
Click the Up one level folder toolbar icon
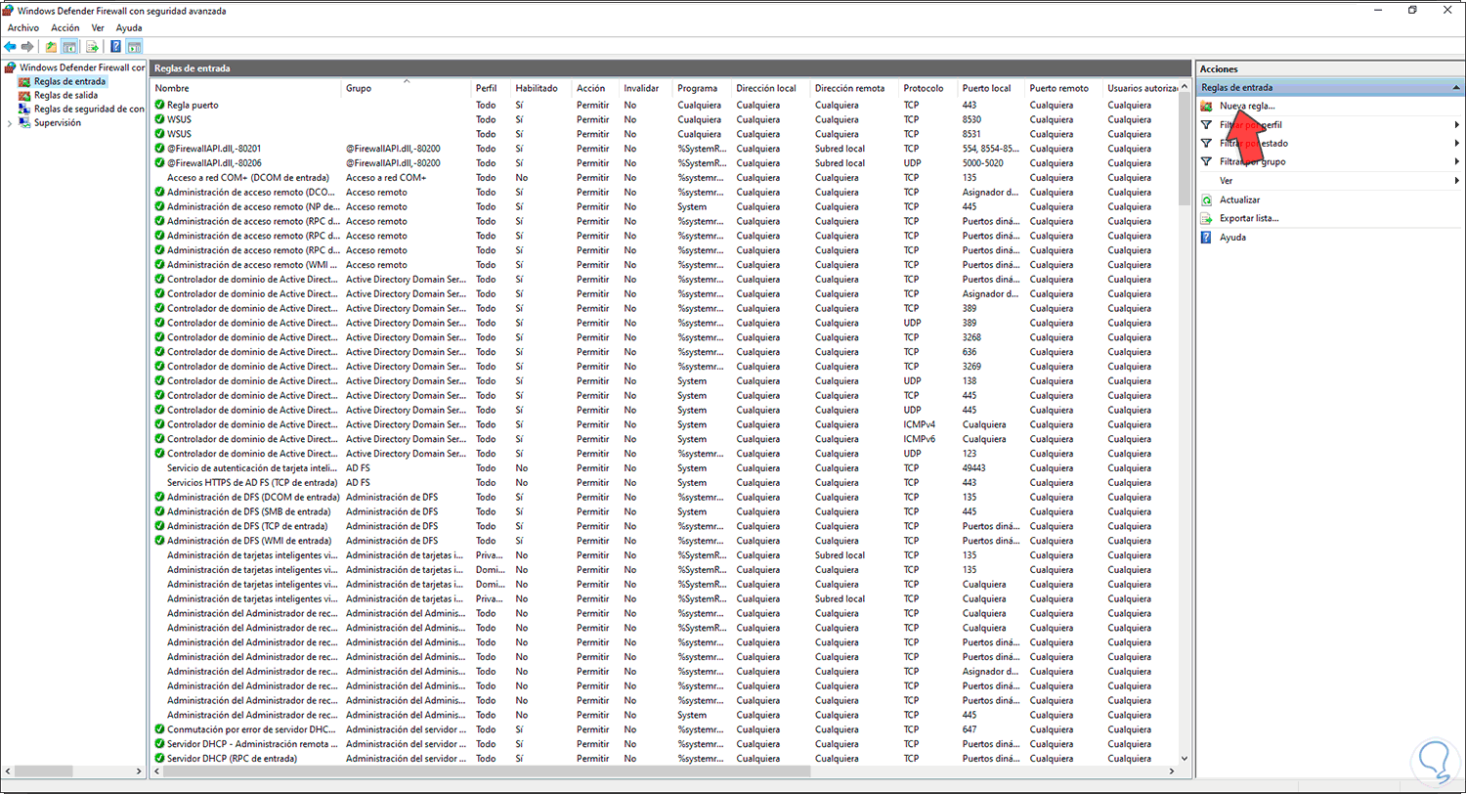point(52,46)
